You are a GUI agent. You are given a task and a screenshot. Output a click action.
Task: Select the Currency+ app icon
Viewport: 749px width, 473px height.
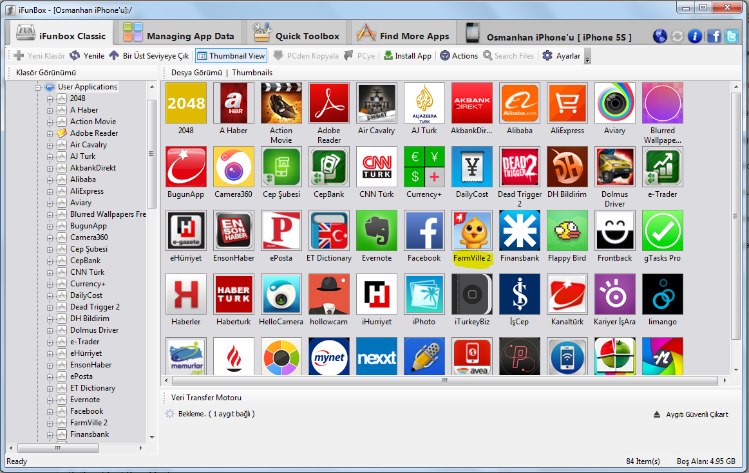coord(424,167)
